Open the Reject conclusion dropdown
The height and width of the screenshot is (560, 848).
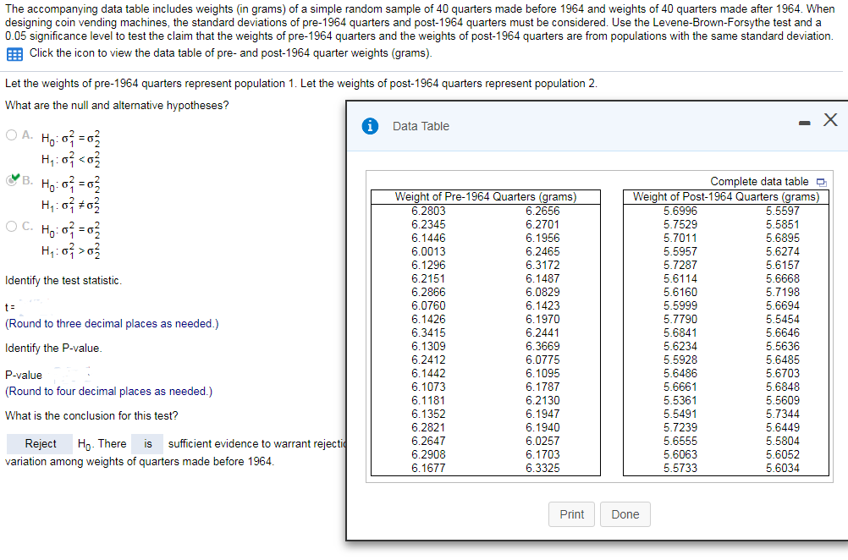[39, 443]
